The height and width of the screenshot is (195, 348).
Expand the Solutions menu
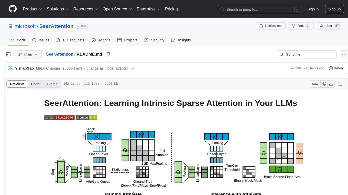click(x=58, y=9)
